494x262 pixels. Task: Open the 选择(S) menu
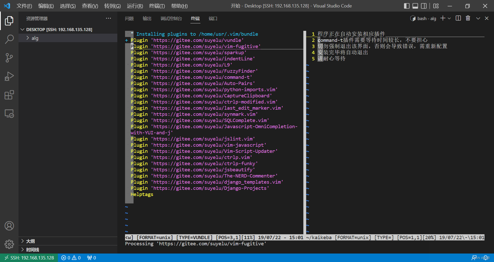tap(68, 6)
